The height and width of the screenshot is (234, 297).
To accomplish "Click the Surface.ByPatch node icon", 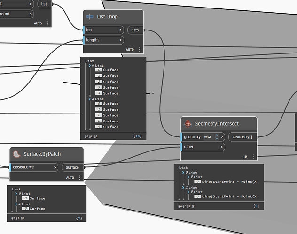I will click(x=16, y=154).
